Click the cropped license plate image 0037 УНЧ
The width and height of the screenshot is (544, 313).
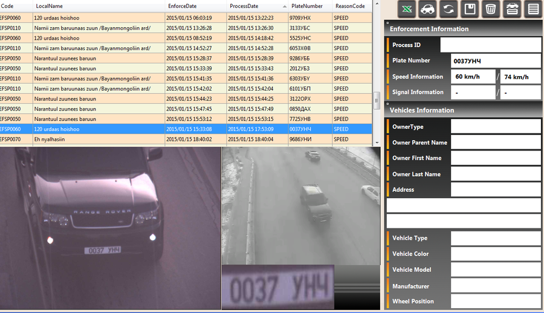point(278,287)
